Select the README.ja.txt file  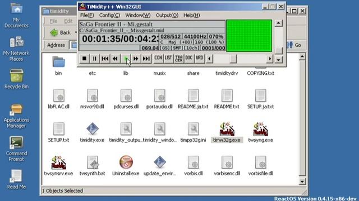193,99
